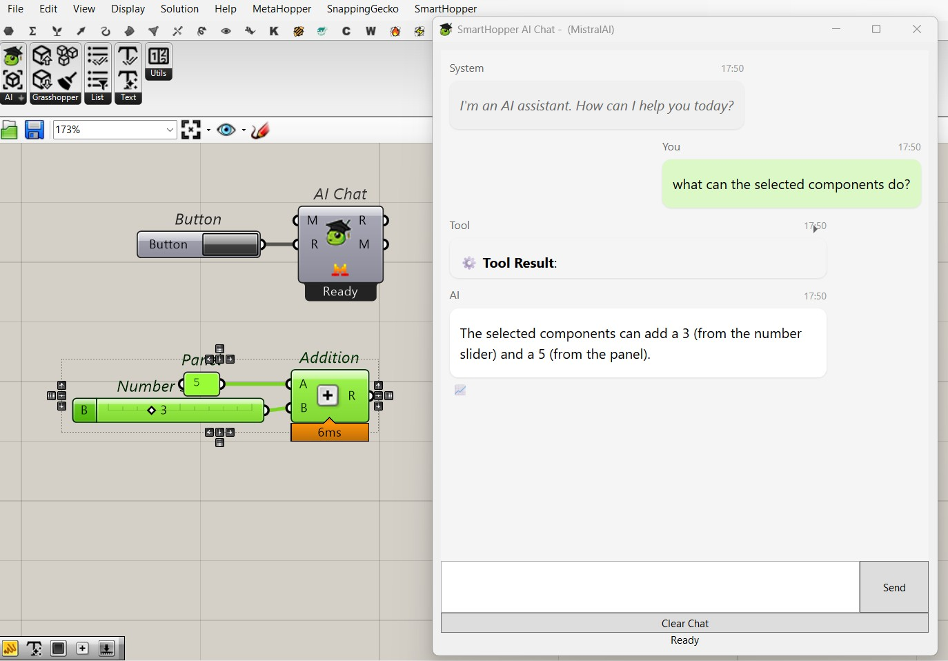Click the Number slider B name handle

point(84,411)
